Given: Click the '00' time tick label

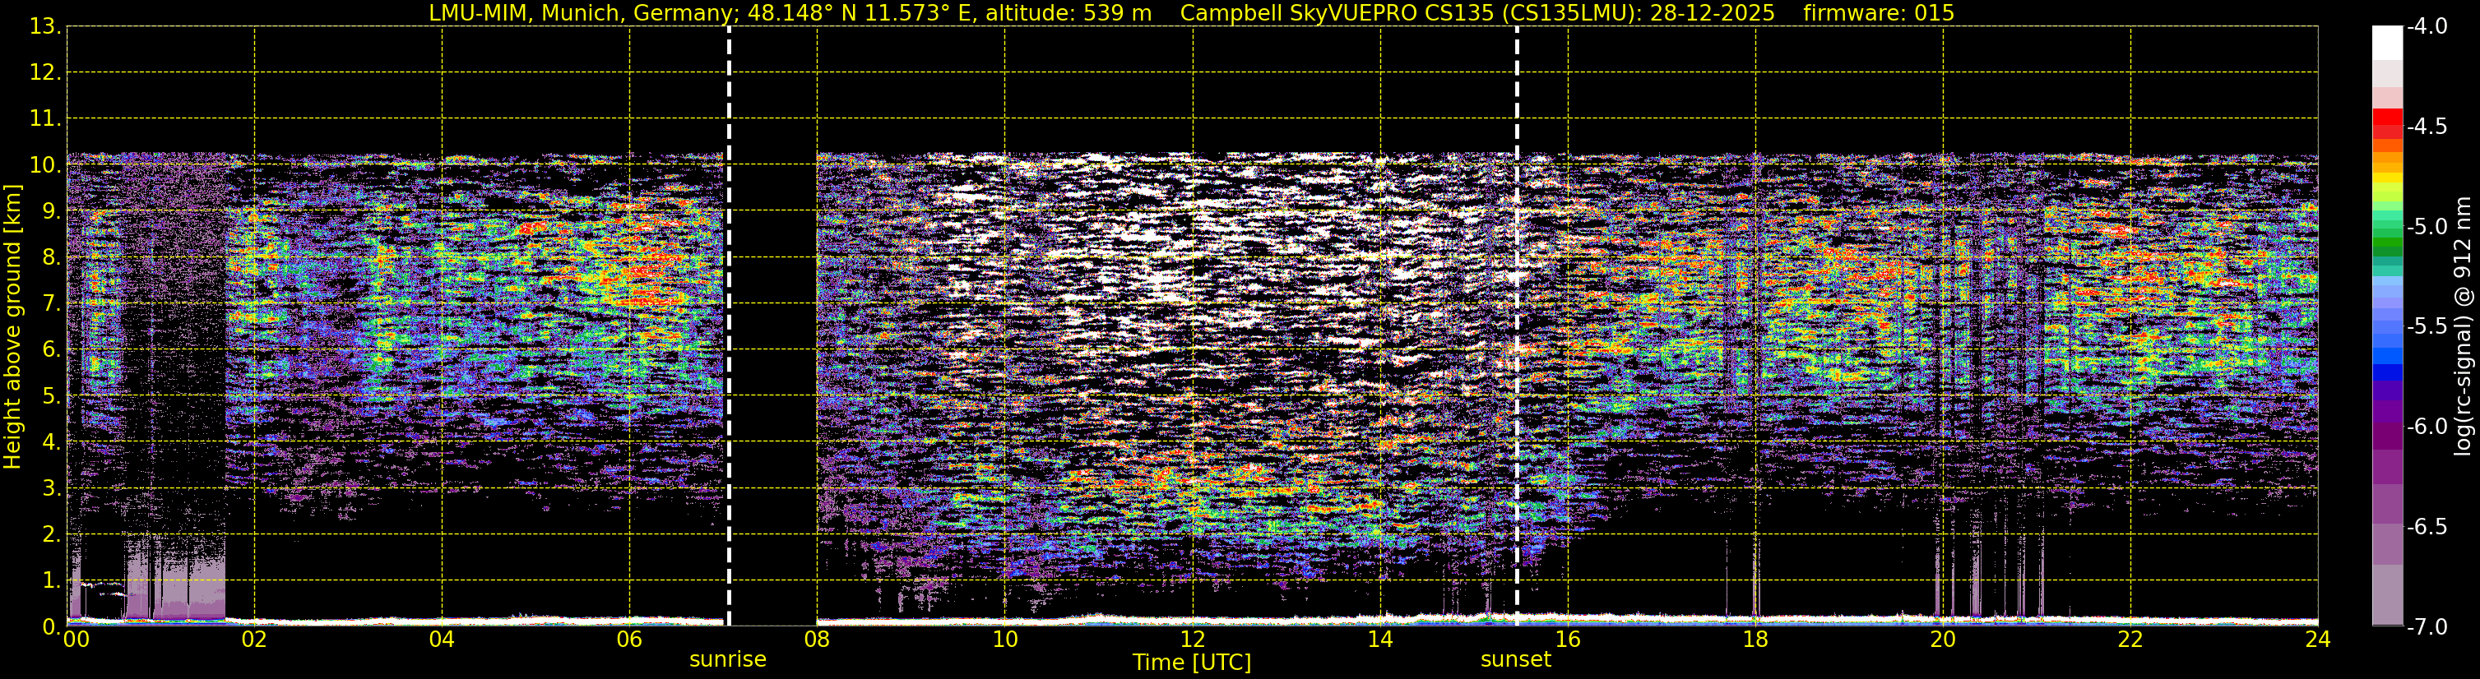Looking at the screenshot, I should 74,640.
